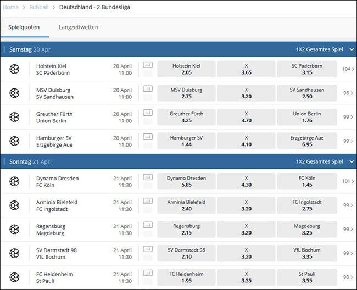Pick draw 3.70 in Fürth match
The height and width of the screenshot is (290, 357).
[x=247, y=117]
